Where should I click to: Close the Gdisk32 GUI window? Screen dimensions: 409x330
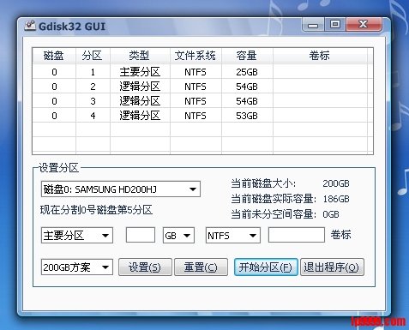pos(364,24)
